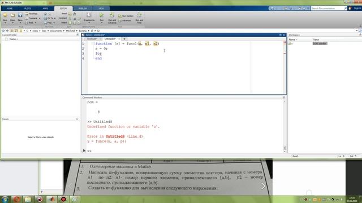The image size is (362, 203).
Task: Collapse the Details panel chevron
Action: pyautogui.click(x=77, y=119)
